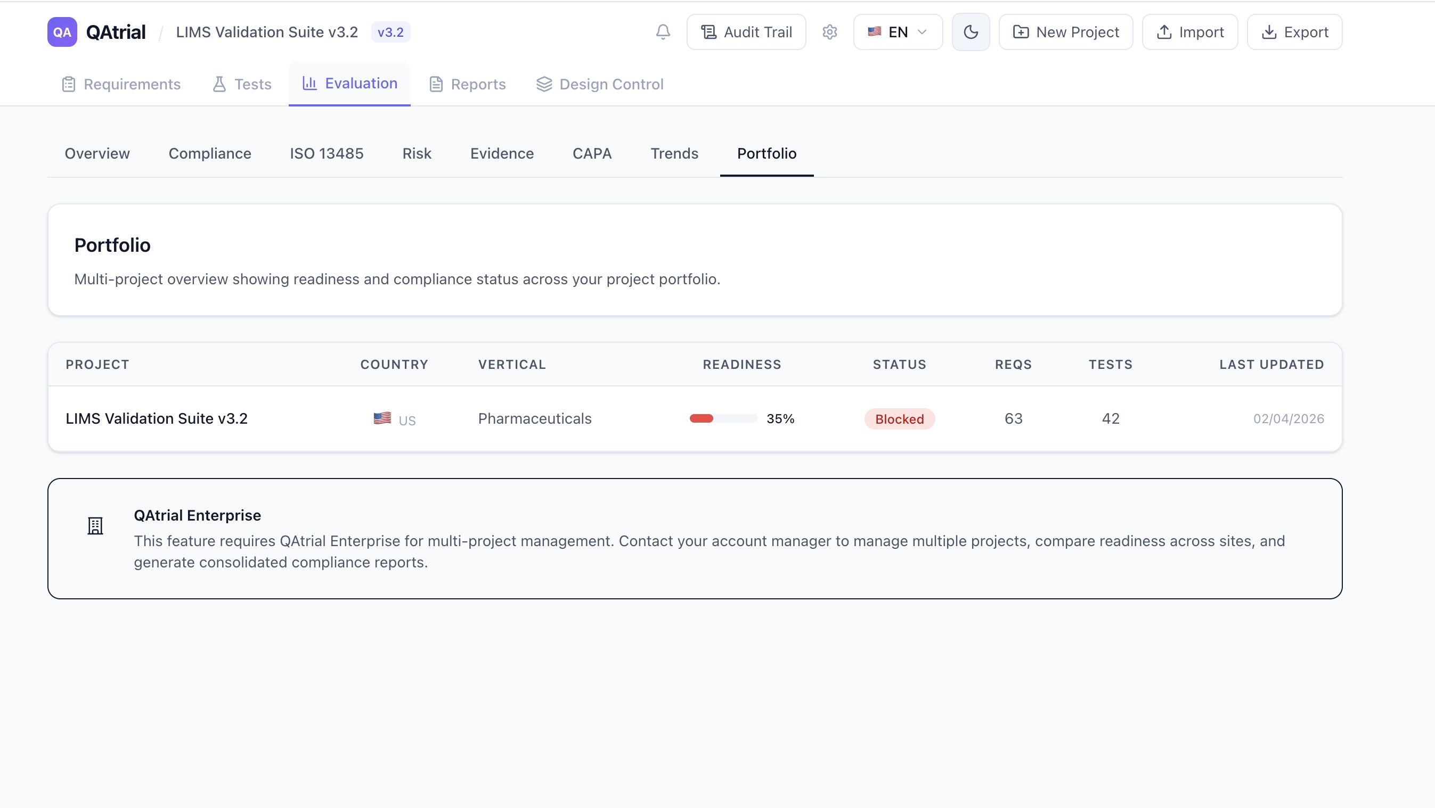Switch to the CAPA sub-tab
The image size is (1435, 808).
click(592, 154)
